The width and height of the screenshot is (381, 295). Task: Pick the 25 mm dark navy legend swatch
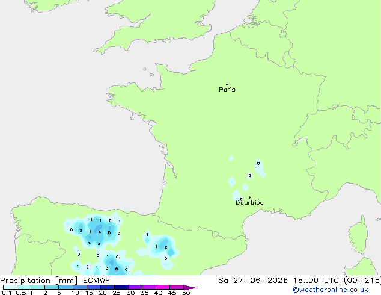pyautogui.click(x=121, y=287)
